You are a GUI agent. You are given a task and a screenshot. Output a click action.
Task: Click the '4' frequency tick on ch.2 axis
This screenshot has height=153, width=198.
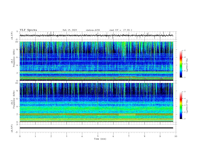click(x=17, y=106)
